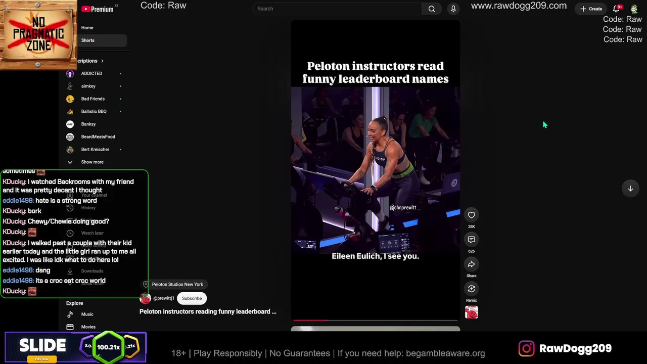Open the aimkey channel subscription
This screenshot has width=647, height=364.
click(x=88, y=86)
